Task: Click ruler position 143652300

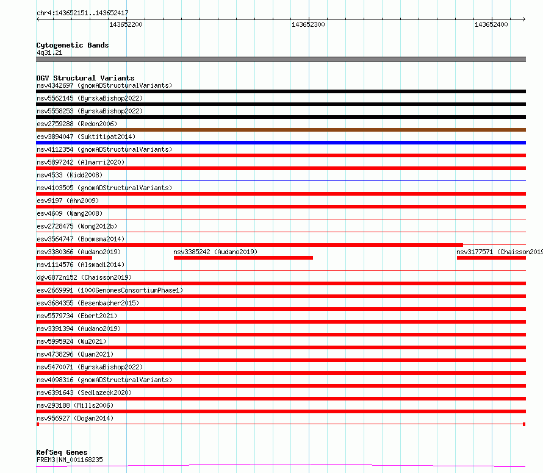Action: coord(308,24)
